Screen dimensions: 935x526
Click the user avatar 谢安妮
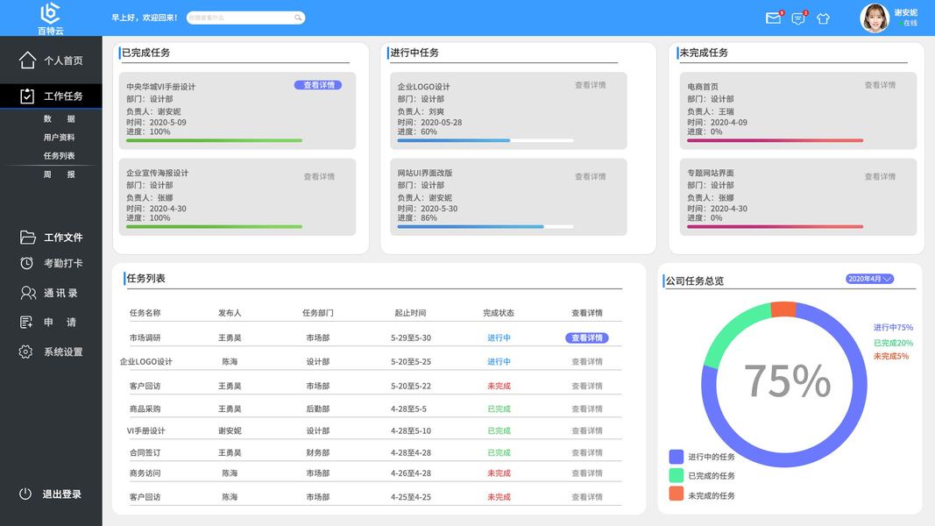click(x=875, y=18)
